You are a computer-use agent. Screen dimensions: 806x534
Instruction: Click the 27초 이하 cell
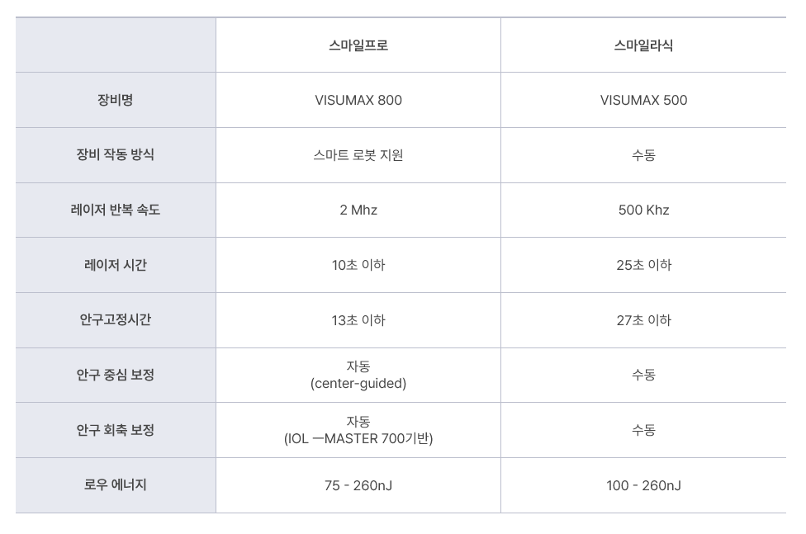[x=643, y=319]
